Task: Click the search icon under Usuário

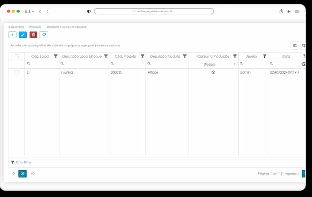Action: tap(241, 64)
